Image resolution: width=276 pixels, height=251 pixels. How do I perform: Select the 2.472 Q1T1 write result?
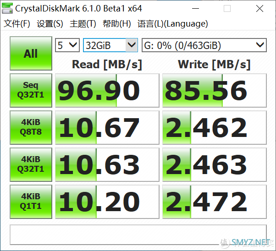coord(215,202)
